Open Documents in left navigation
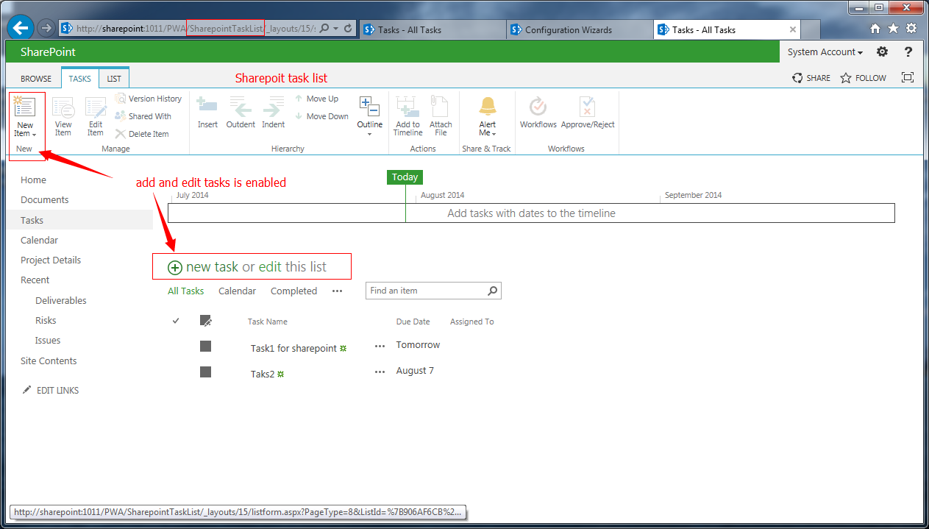The image size is (929, 529). point(45,199)
